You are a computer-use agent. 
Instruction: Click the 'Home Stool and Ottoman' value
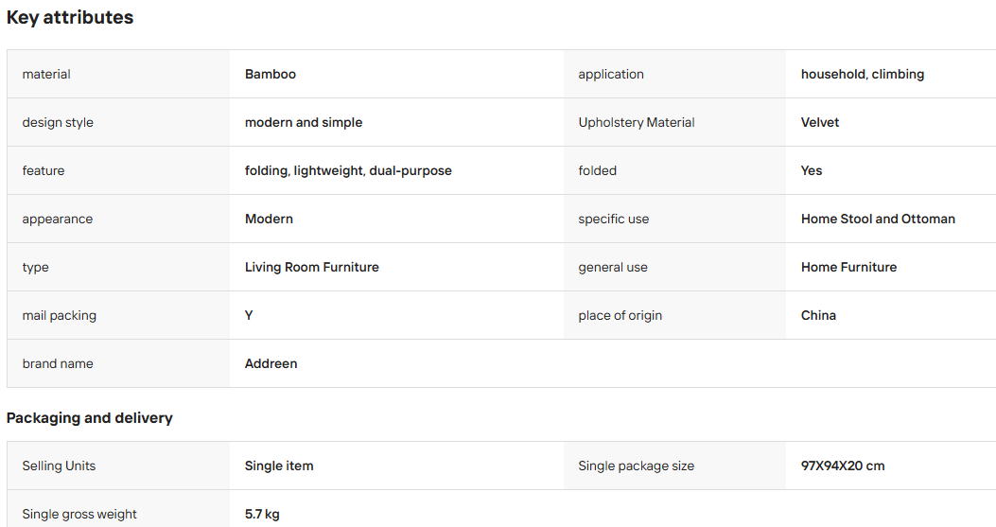coord(878,220)
